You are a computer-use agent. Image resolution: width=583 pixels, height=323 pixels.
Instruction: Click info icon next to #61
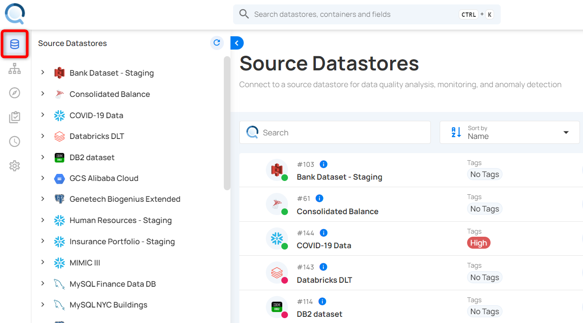319,198
